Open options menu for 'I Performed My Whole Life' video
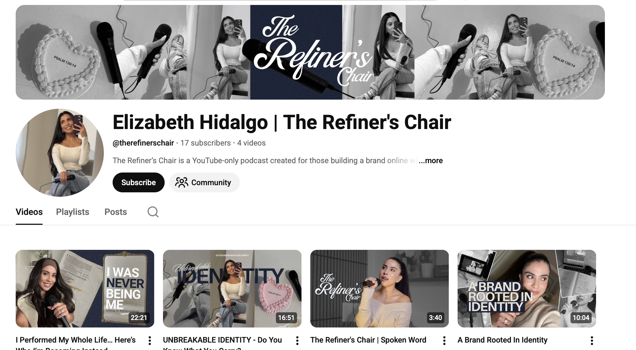 pyautogui.click(x=150, y=341)
